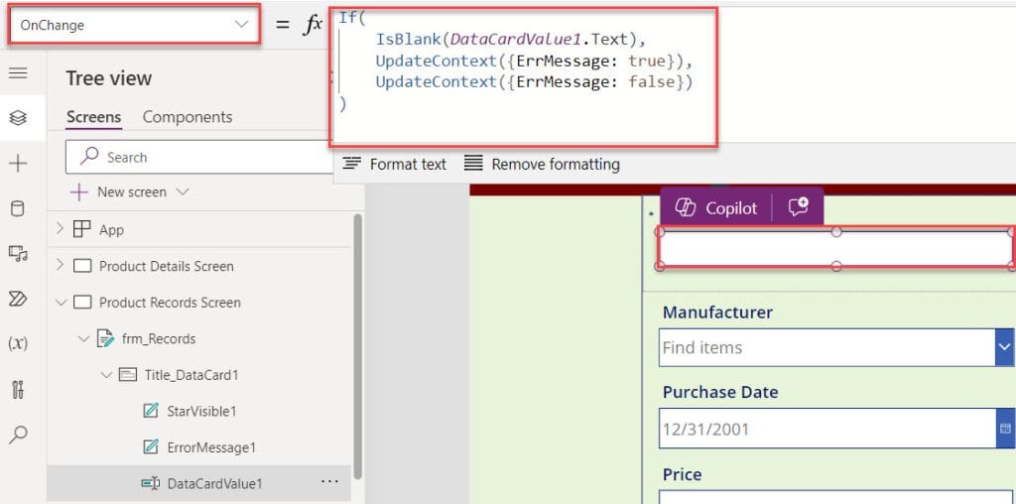Switch to the Components tab
Screen dimensions: 1016x504
[x=188, y=117]
